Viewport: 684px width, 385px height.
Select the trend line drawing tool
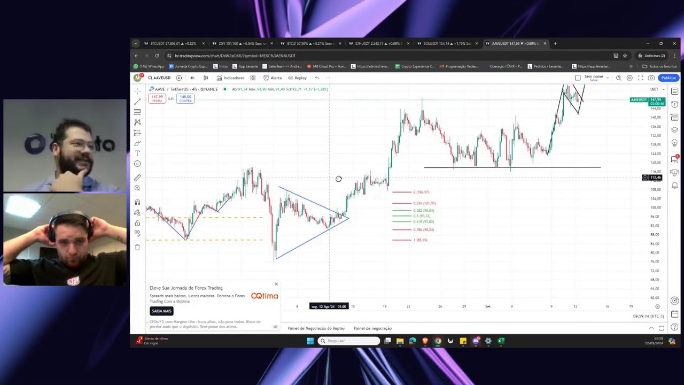coord(137,102)
